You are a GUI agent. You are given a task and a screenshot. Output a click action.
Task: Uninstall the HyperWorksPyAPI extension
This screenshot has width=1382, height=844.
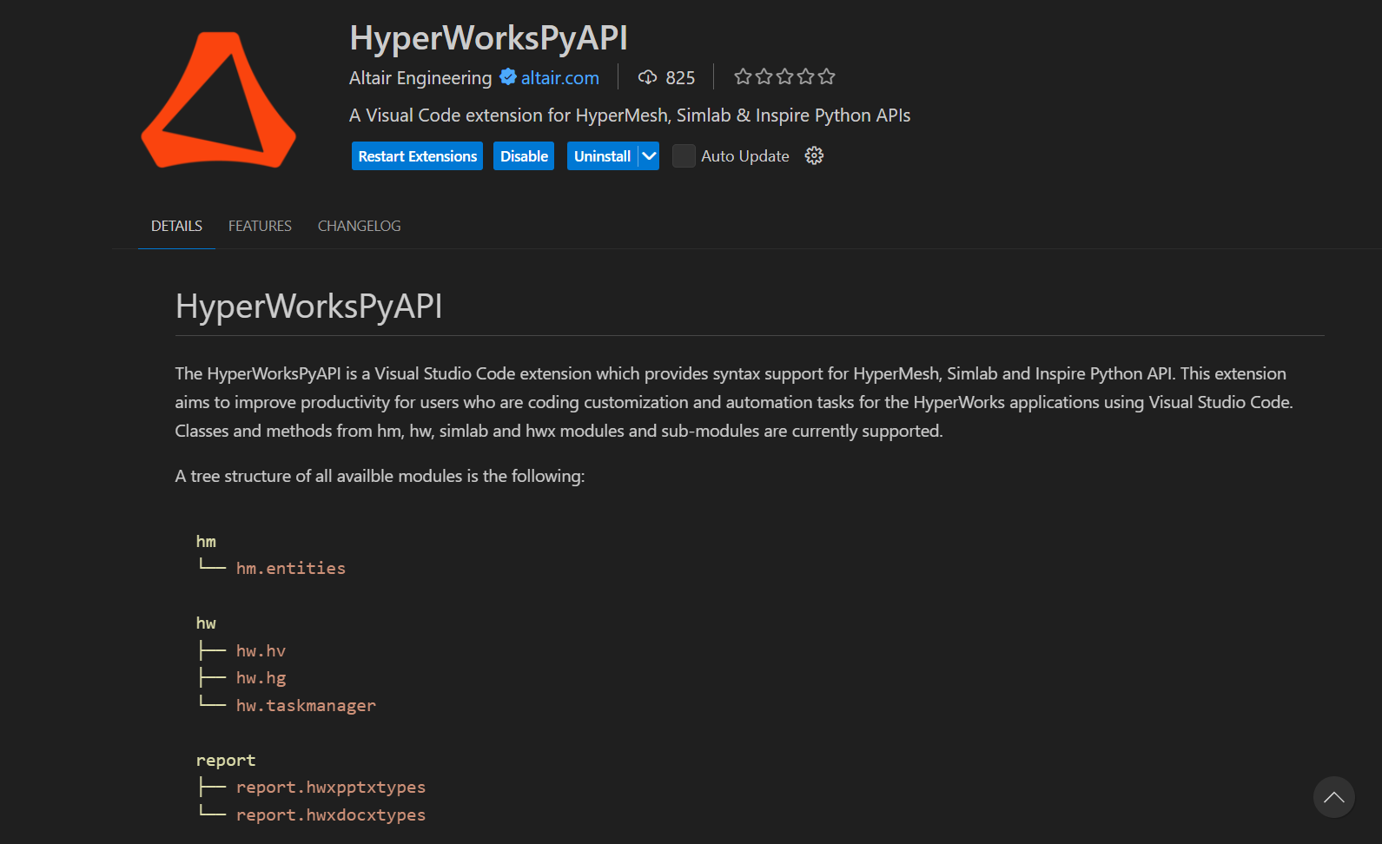[602, 156]
